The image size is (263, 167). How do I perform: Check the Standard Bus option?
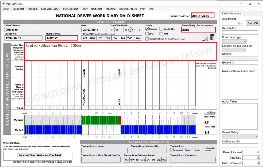161,29
